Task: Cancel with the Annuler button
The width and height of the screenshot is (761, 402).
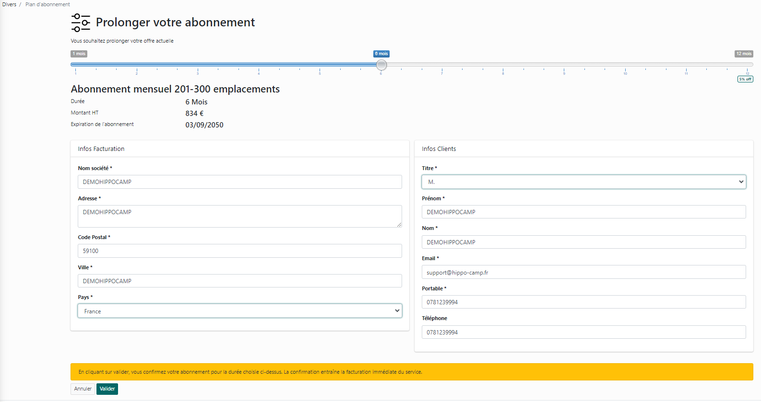Action: click(83, 389)
